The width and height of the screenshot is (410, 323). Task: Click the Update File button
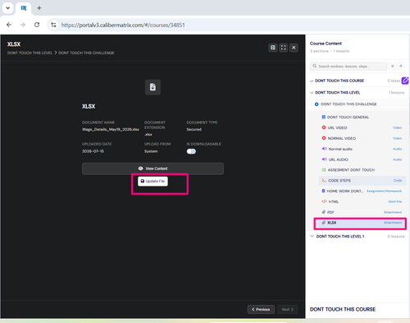coord(153,181)
